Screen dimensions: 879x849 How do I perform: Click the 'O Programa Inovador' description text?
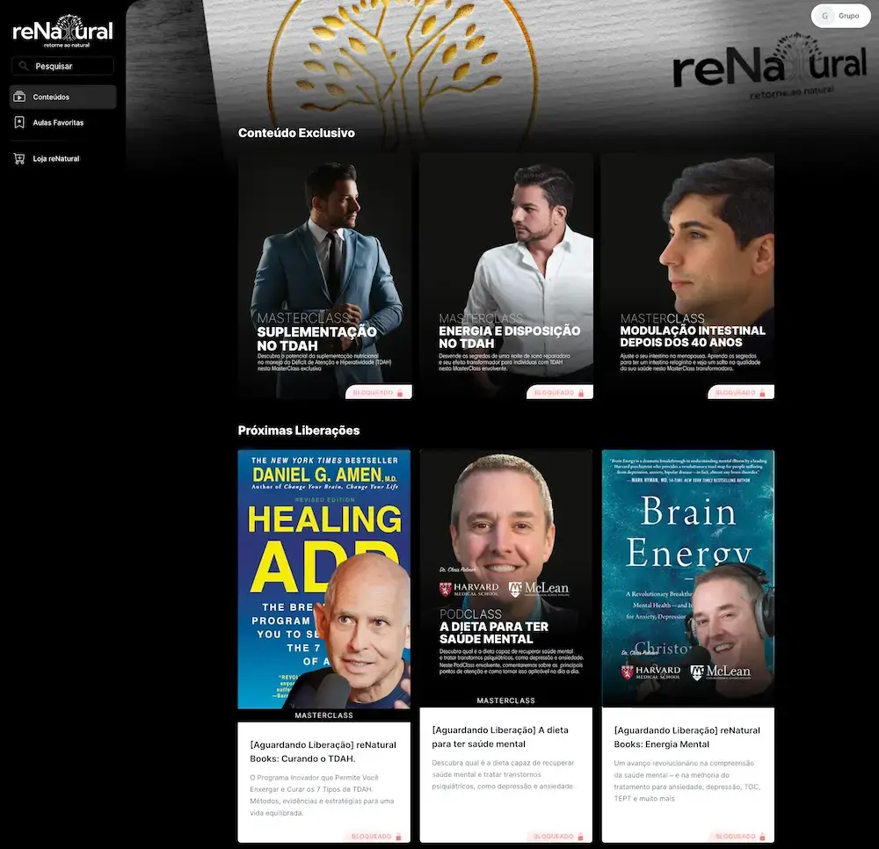[323, 795]
